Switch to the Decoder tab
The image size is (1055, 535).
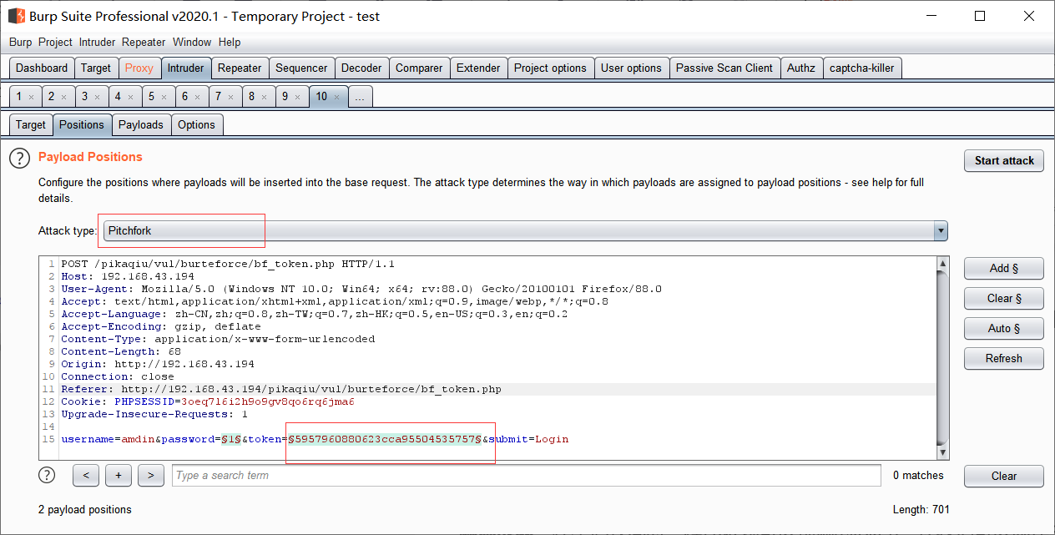click(x=361, y=68)
